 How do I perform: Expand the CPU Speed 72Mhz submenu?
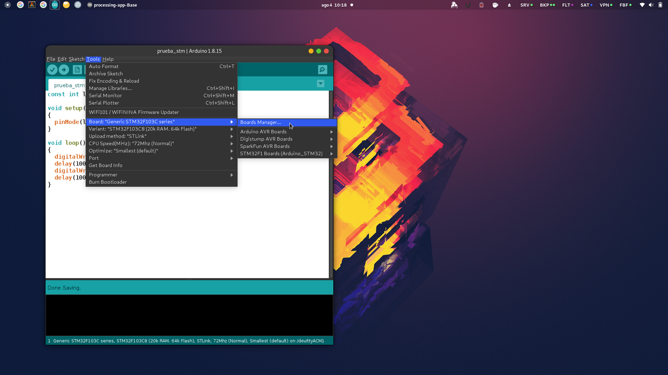tap(162, 143)
